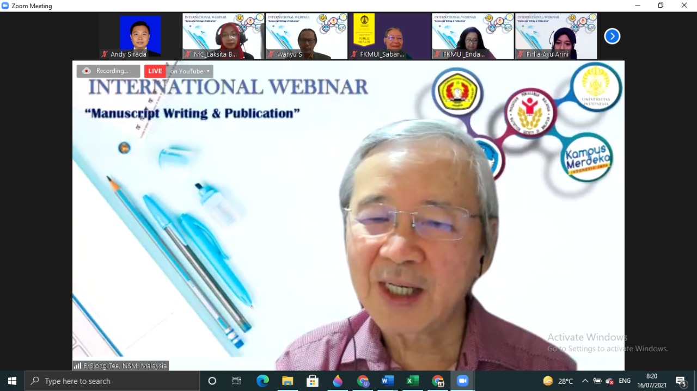Click the Recording indicator
The width and height of the screenshot is (697, 391).
[108, 71]
